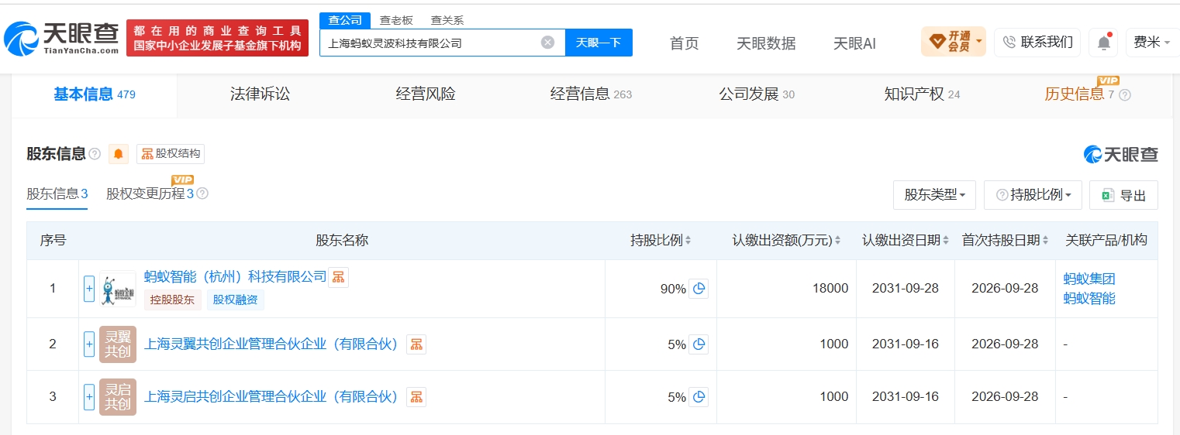Click the 灵启共创 logo tile
Viewport: 1180px width, 435px height.
118,397
